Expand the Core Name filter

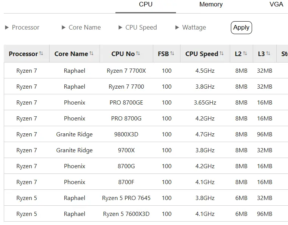click(x=81, y=27)
